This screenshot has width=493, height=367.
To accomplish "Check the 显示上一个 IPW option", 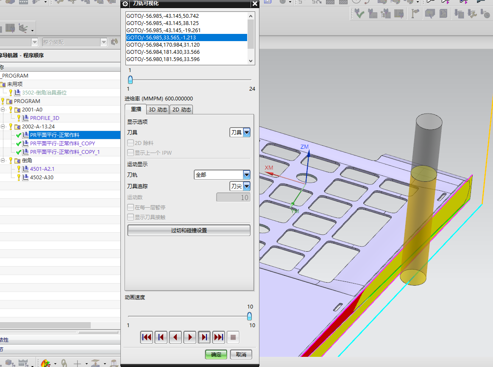I will coord(131,153).
